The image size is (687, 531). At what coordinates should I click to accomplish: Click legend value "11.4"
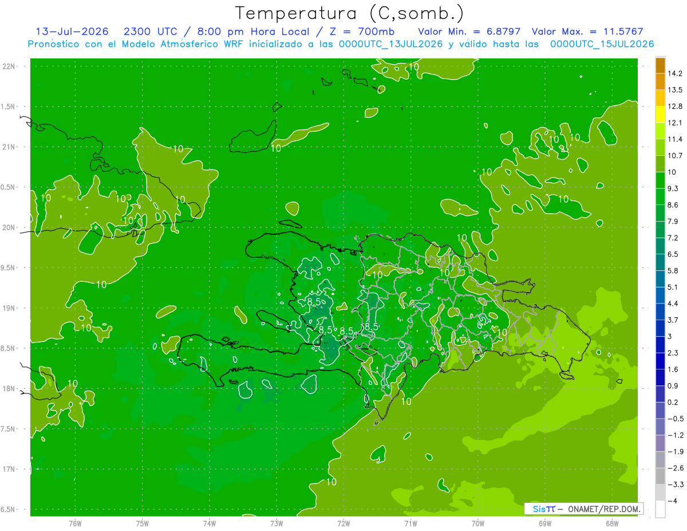[x=675, y=139]
